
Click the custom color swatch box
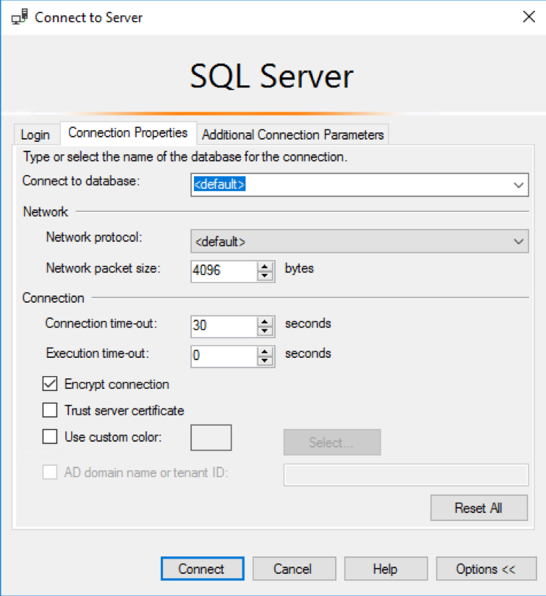point(212,437)
